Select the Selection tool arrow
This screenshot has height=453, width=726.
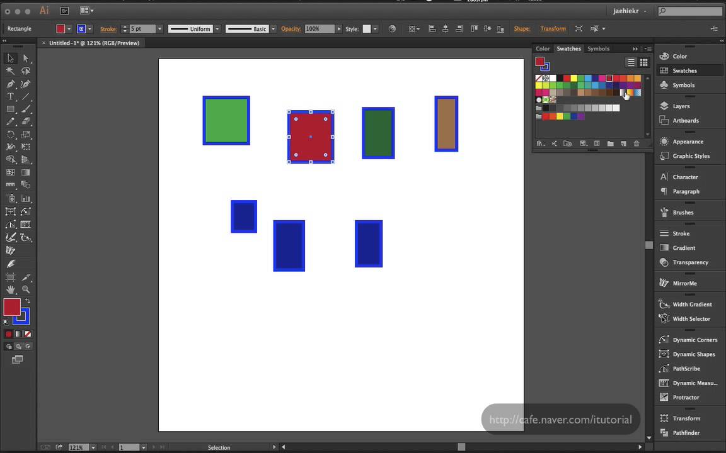[10, 59]
